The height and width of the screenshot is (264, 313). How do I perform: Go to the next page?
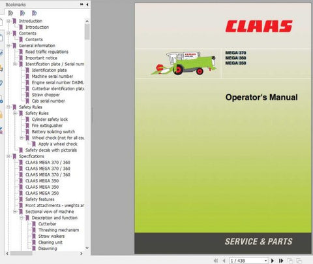click(x=273, y=261)
